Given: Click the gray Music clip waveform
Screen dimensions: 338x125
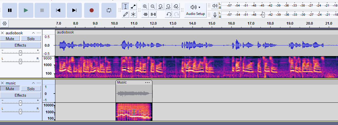Looking at the screenshot, I should [134, 94].
